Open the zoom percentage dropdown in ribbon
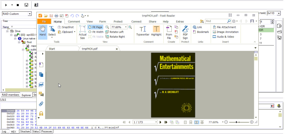 pos(126,27)
